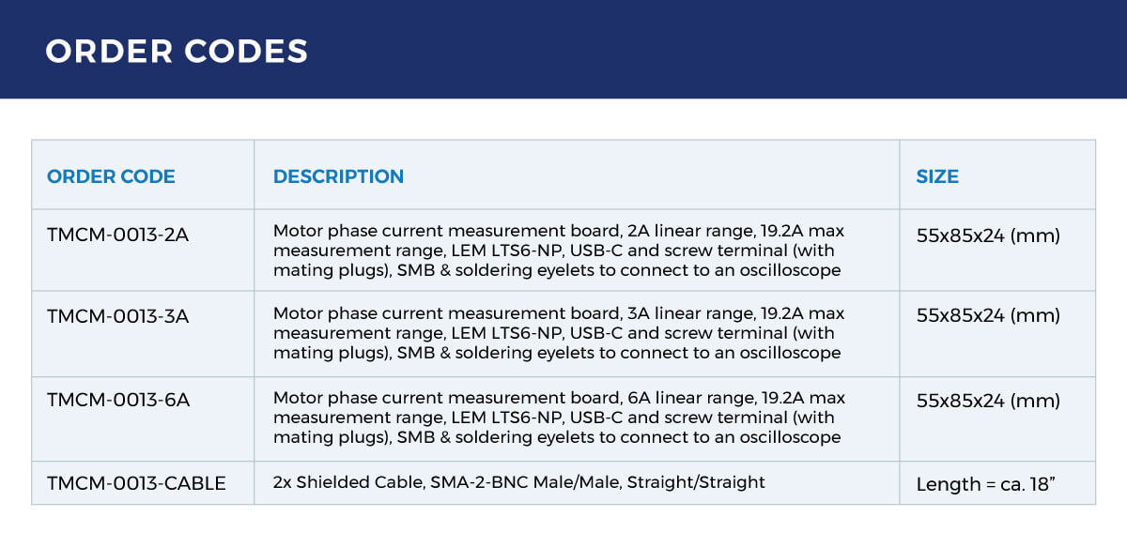The image size is (1127, 547).
Task: Click order code TMCM-0013-6A
Action: click(117, 401)
